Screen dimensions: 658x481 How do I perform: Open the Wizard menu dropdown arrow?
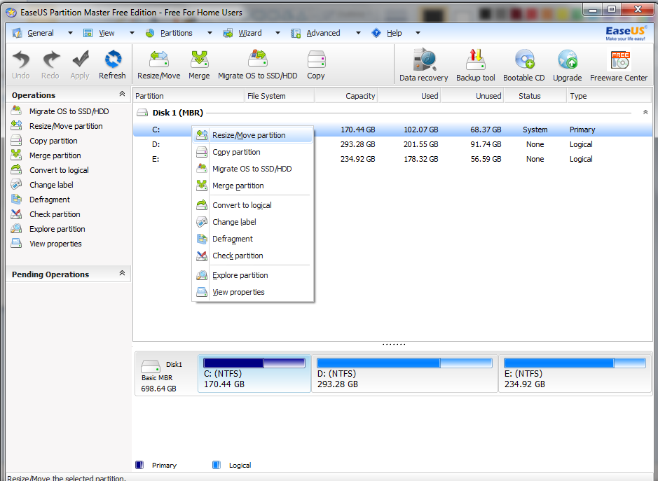click(277, 33)
